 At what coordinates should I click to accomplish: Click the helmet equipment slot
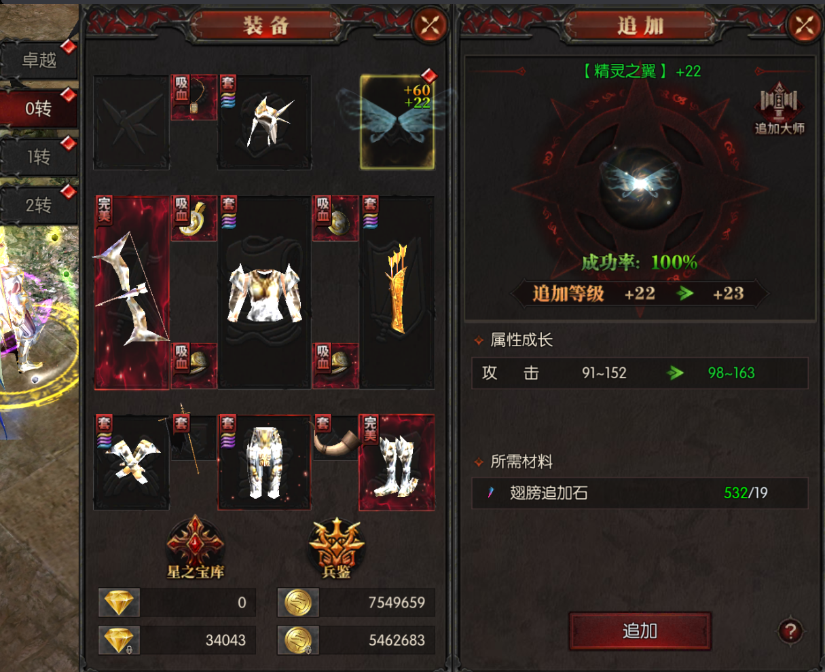pyautogui.click(x=265, y=122)
